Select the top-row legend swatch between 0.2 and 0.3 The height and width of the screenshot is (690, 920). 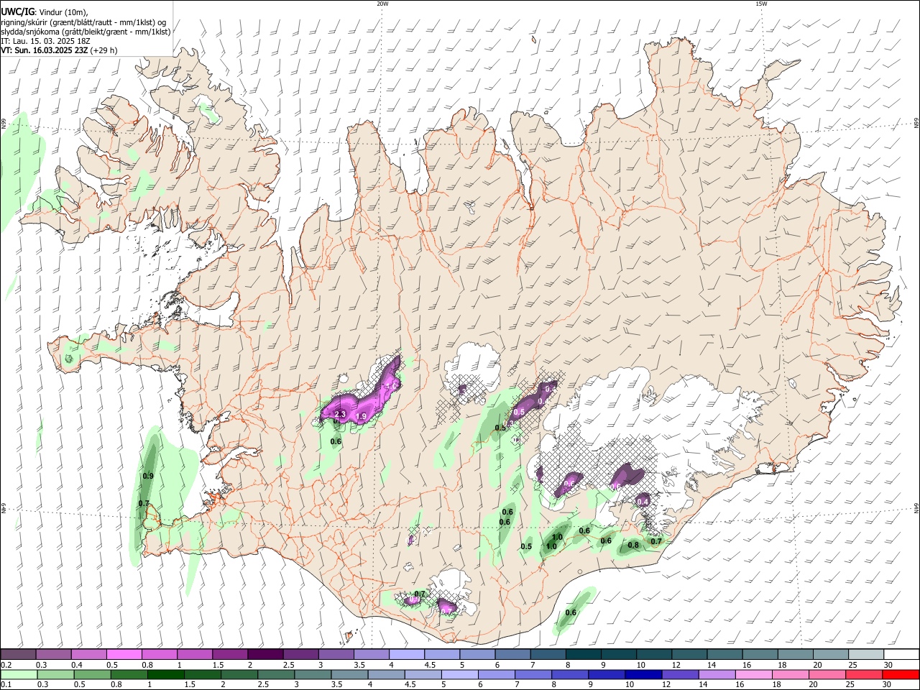point(19,655)
